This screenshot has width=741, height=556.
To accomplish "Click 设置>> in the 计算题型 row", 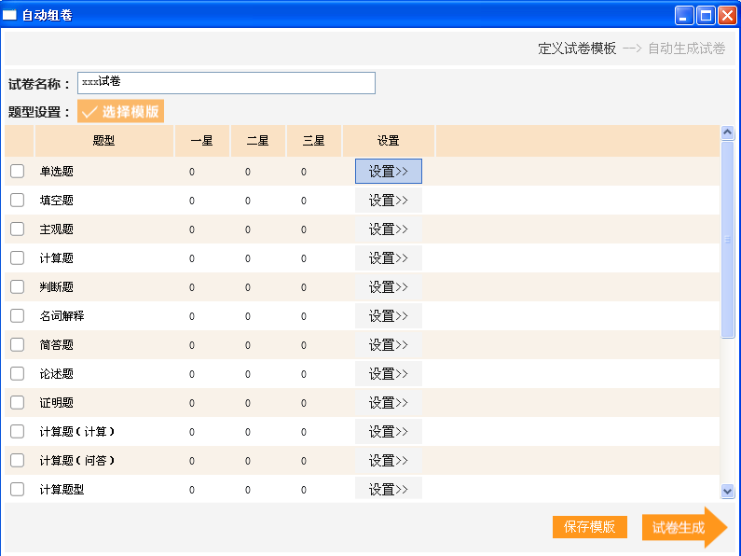I will pyautogui.click(x=389, y=489).
